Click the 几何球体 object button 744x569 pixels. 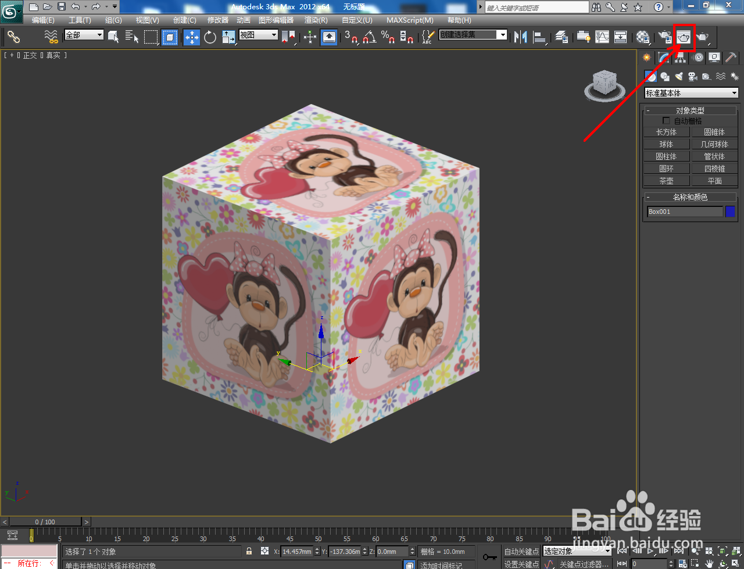(714, 144)
